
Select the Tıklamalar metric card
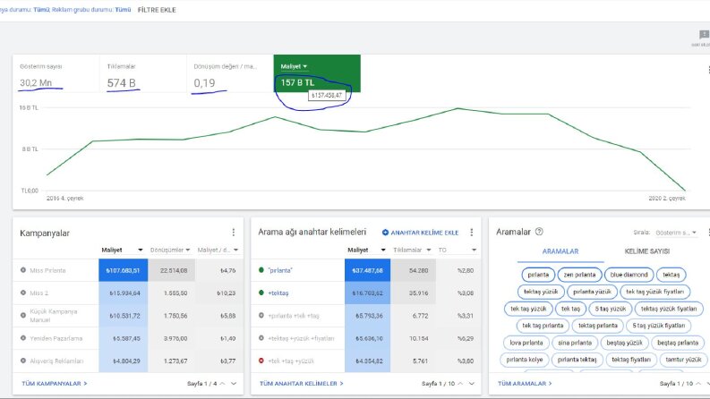click(x=142, y=73)
